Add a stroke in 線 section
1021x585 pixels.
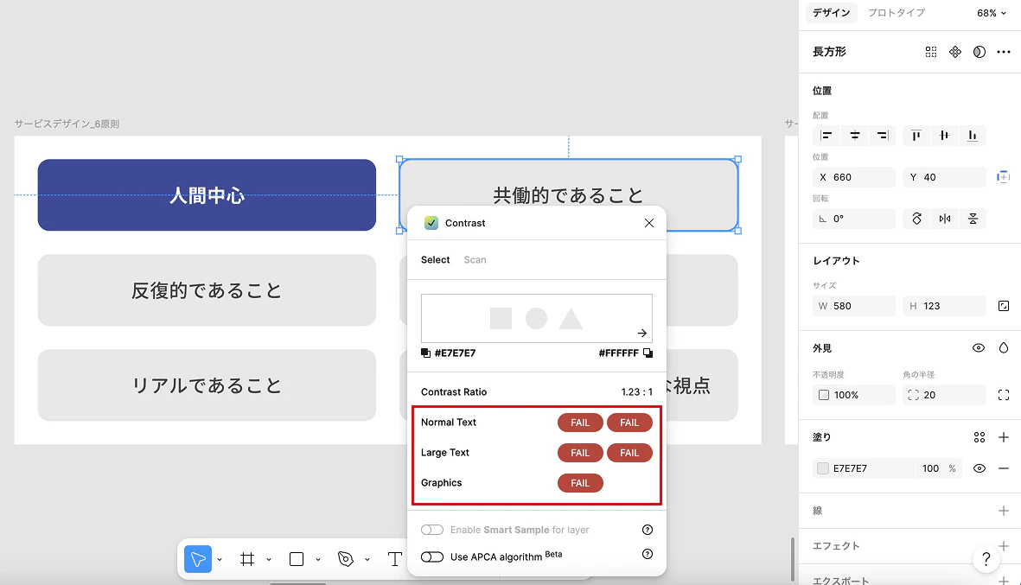pyautogui.click(x=1004, y=511)
